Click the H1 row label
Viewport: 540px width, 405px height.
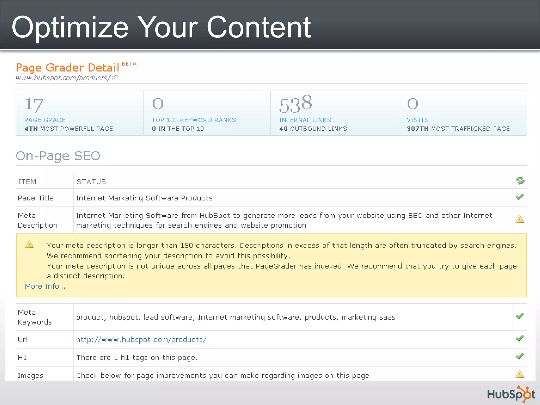pyautogui.click(x=22, y=358)
